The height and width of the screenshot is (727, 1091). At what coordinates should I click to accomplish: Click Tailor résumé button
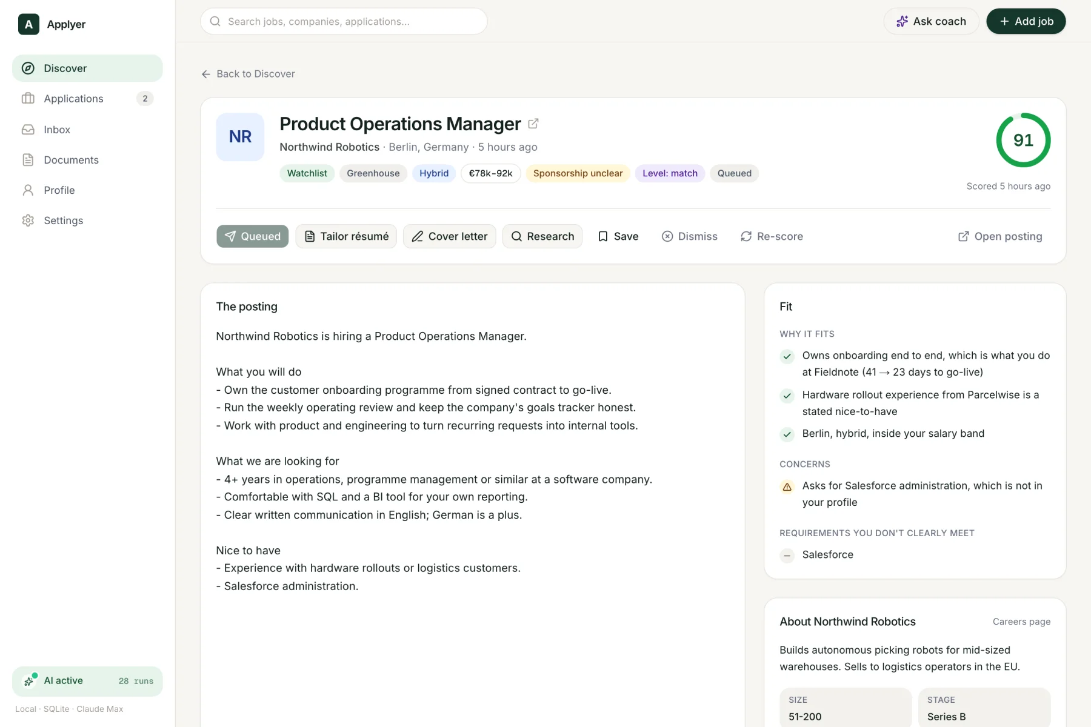coord(346,236)
